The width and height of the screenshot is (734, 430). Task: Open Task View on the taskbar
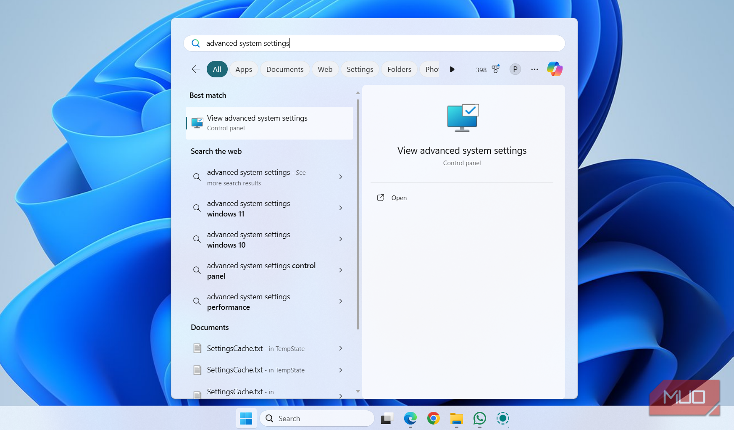(387, 418)
